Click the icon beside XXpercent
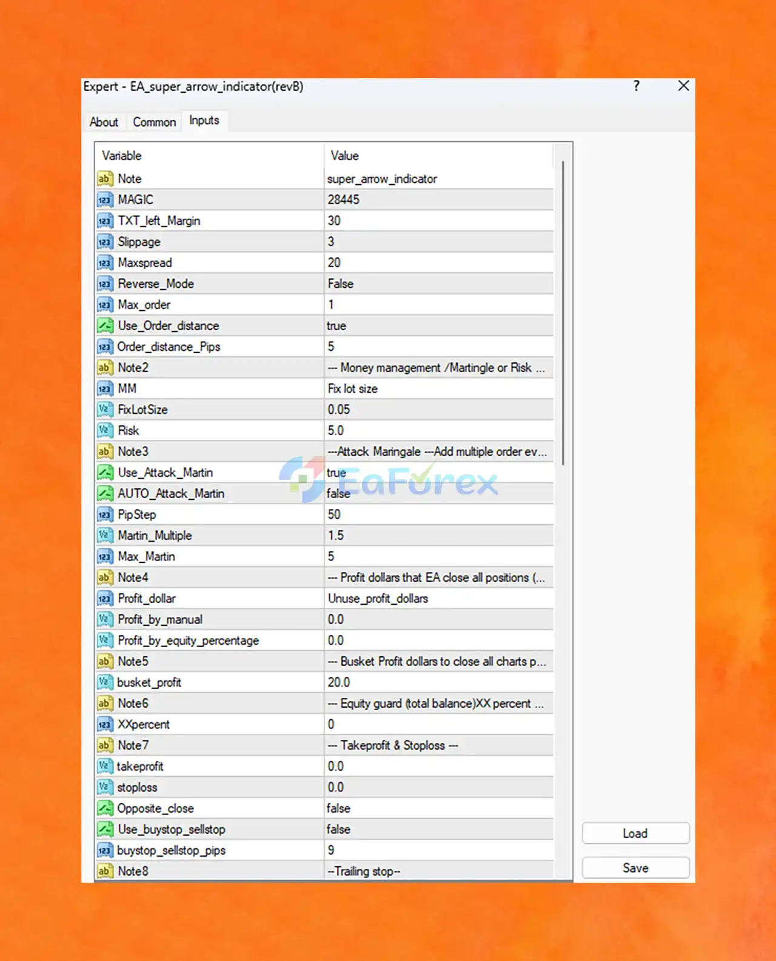Image resolution: width=776 pixels, height=961 pixels. 105,725
